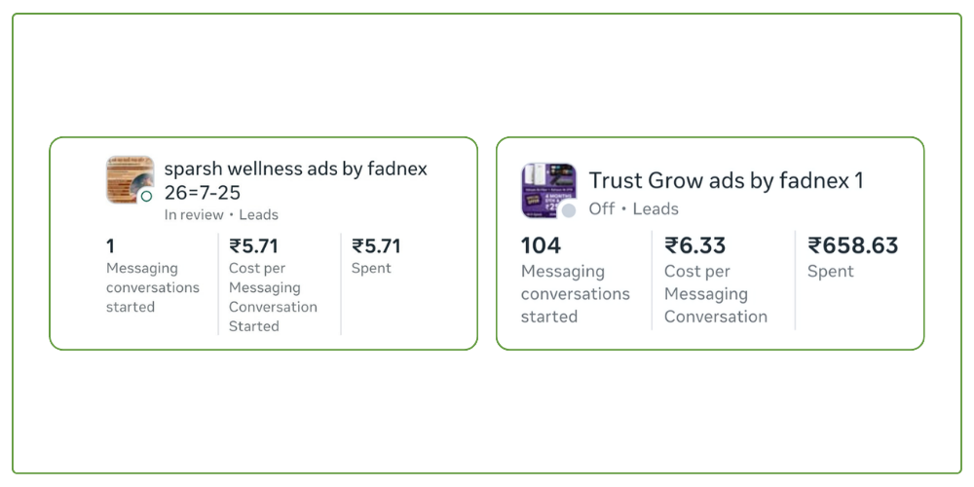Select sparsh wellness ₹5.71 cost per conversation value

pos(253,246)
